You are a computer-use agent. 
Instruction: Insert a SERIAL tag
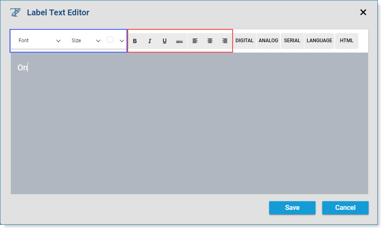coord(292,41)
